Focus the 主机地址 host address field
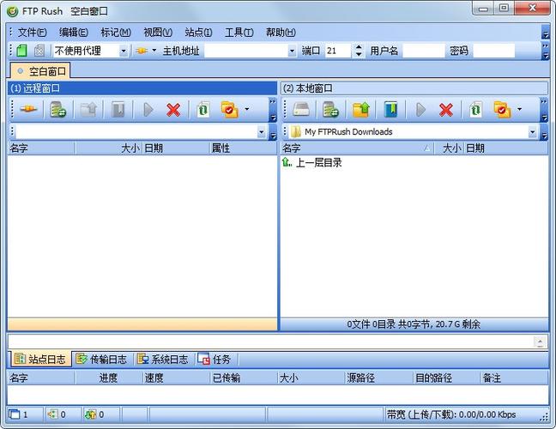Viewport: 556px width, 429px height. (x=246, y=51)
